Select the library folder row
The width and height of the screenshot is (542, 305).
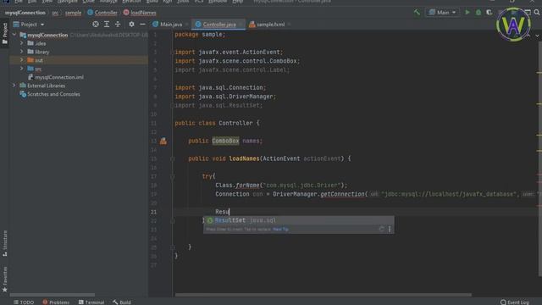coord(79,52)
